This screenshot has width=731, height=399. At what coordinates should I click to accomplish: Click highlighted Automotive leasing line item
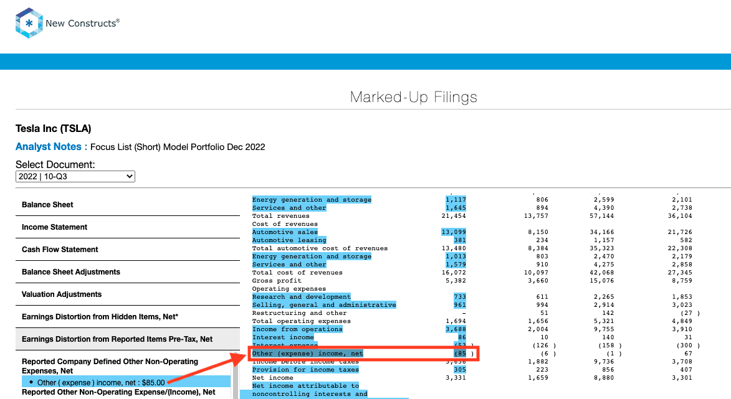(x=289, y=240)
